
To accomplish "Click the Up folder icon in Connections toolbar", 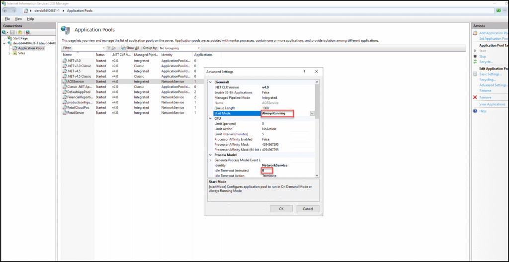I will pyautogui.click(x=20, y=32).
